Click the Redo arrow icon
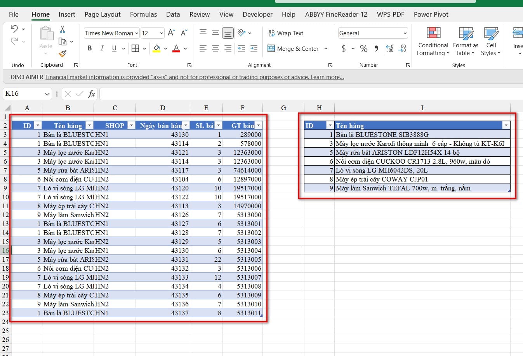Screen dimensions: 523x356 tap(14, 41)
